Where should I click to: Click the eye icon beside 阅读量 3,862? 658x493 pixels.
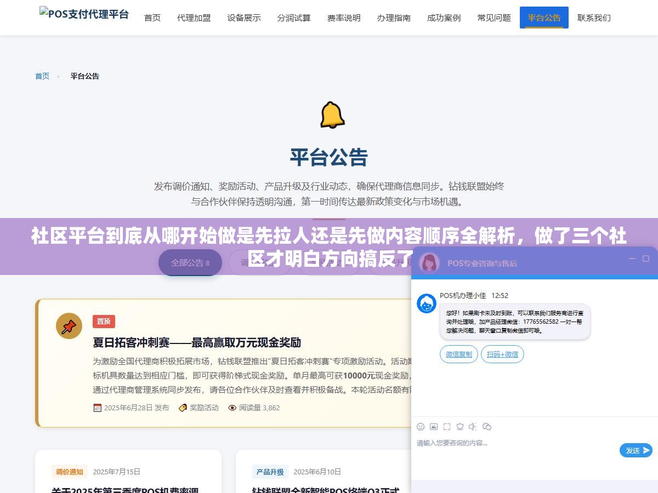[x=232, y=408]
